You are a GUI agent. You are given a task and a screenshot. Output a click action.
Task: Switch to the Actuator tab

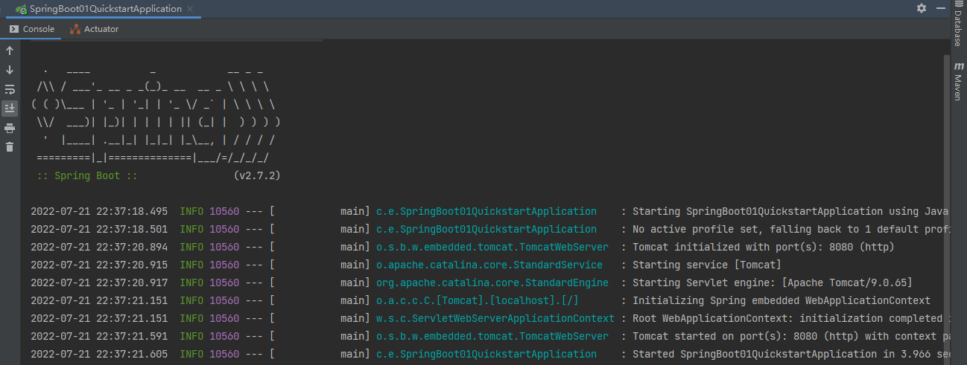pos(95,29)
